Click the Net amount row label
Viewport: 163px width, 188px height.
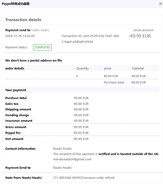point(14,139)
